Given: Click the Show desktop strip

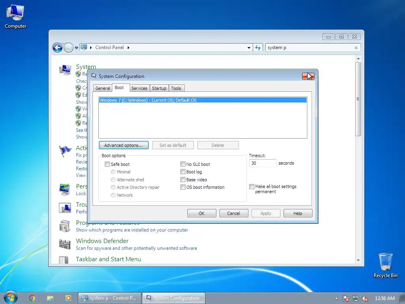Looking at the screenshot, I should pyautogui.click(x=403, y=298).
